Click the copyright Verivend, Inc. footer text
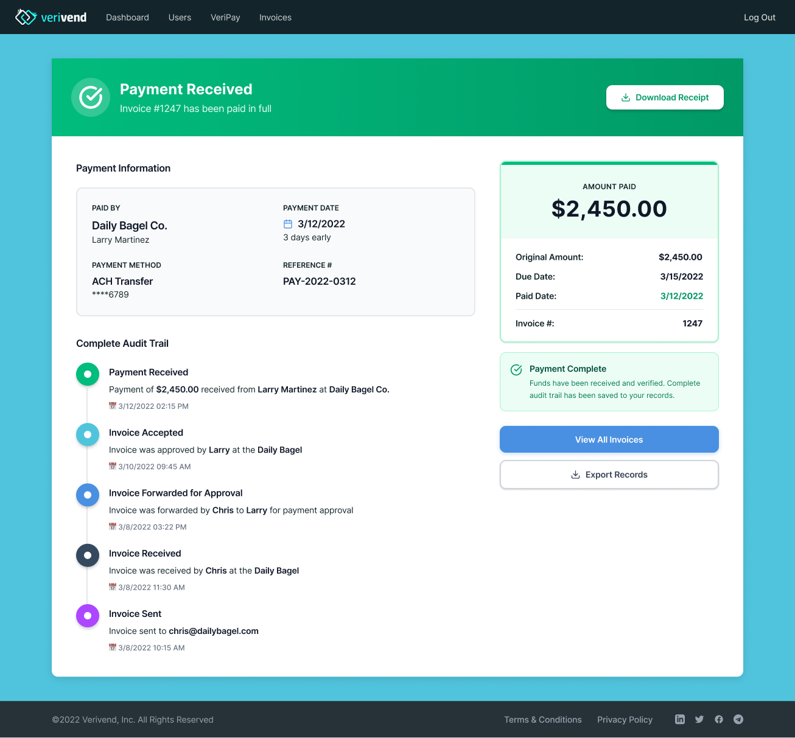Screen dimensions: 795x738 click(x=133, y=719)
